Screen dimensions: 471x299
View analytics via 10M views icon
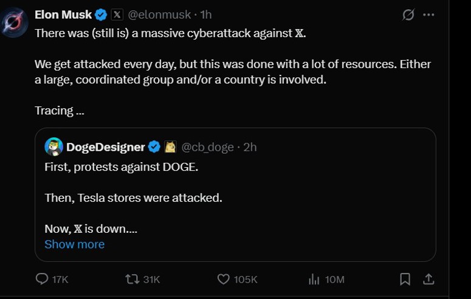[314, 279]
